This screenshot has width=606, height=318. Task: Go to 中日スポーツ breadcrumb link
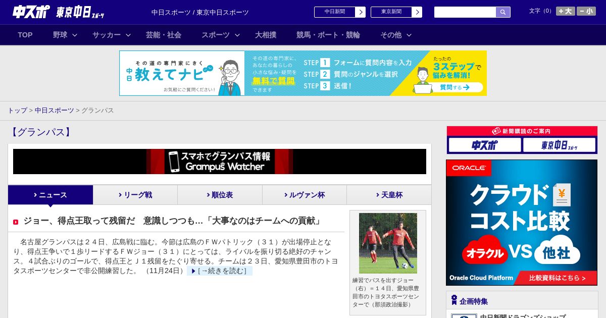coord(55,110)
